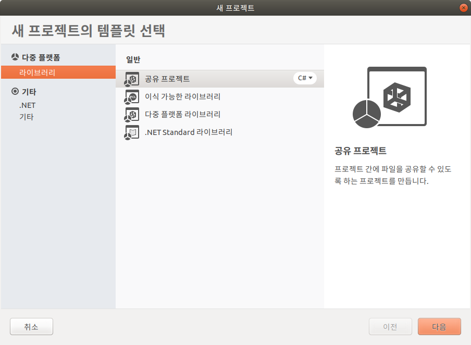
Task: Click the 이전 button
Action: pos(390,326)
